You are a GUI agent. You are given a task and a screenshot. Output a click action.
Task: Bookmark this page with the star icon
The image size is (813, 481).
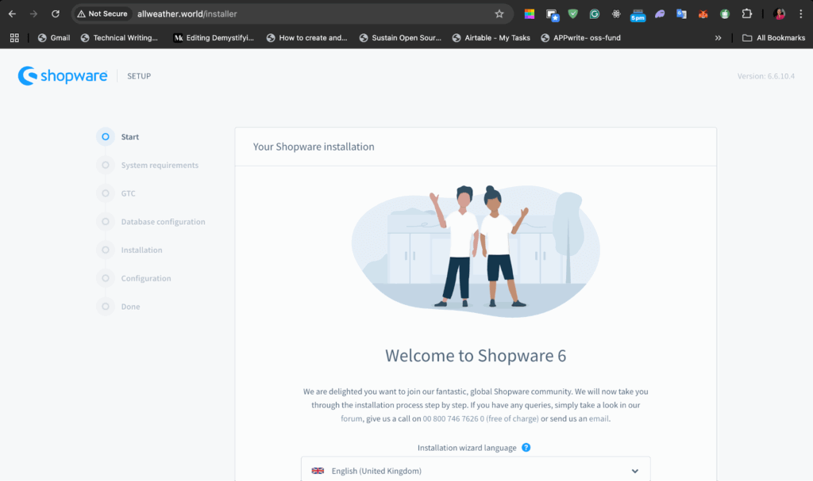pos(499,14)
